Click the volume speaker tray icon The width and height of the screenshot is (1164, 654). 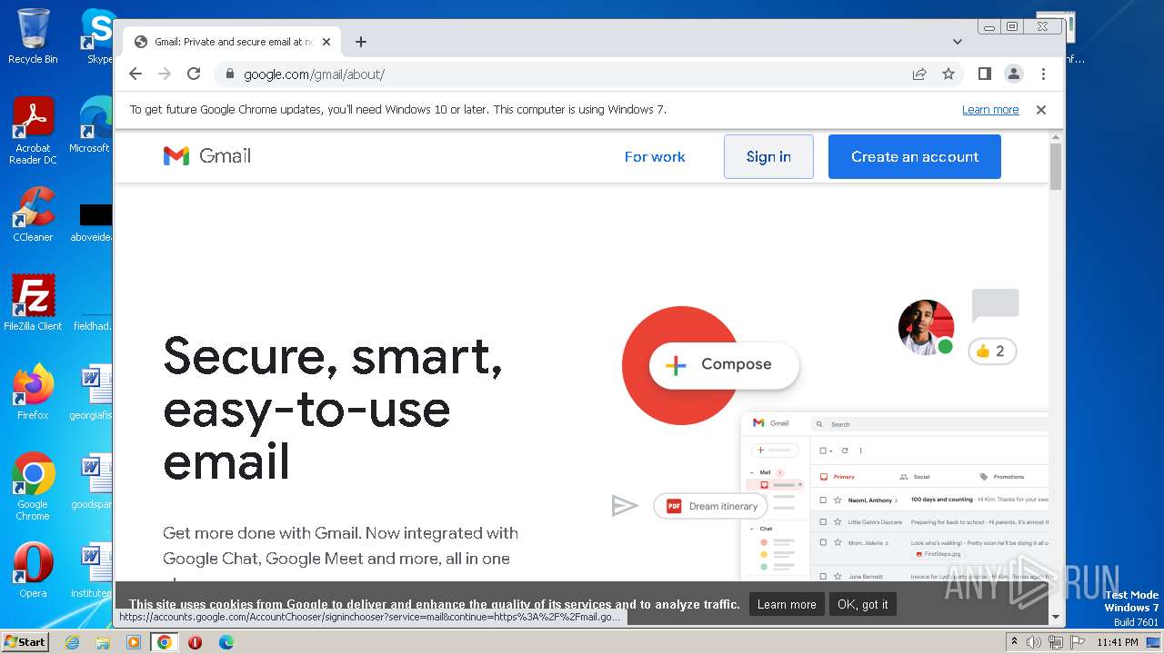pos(1034,642)
